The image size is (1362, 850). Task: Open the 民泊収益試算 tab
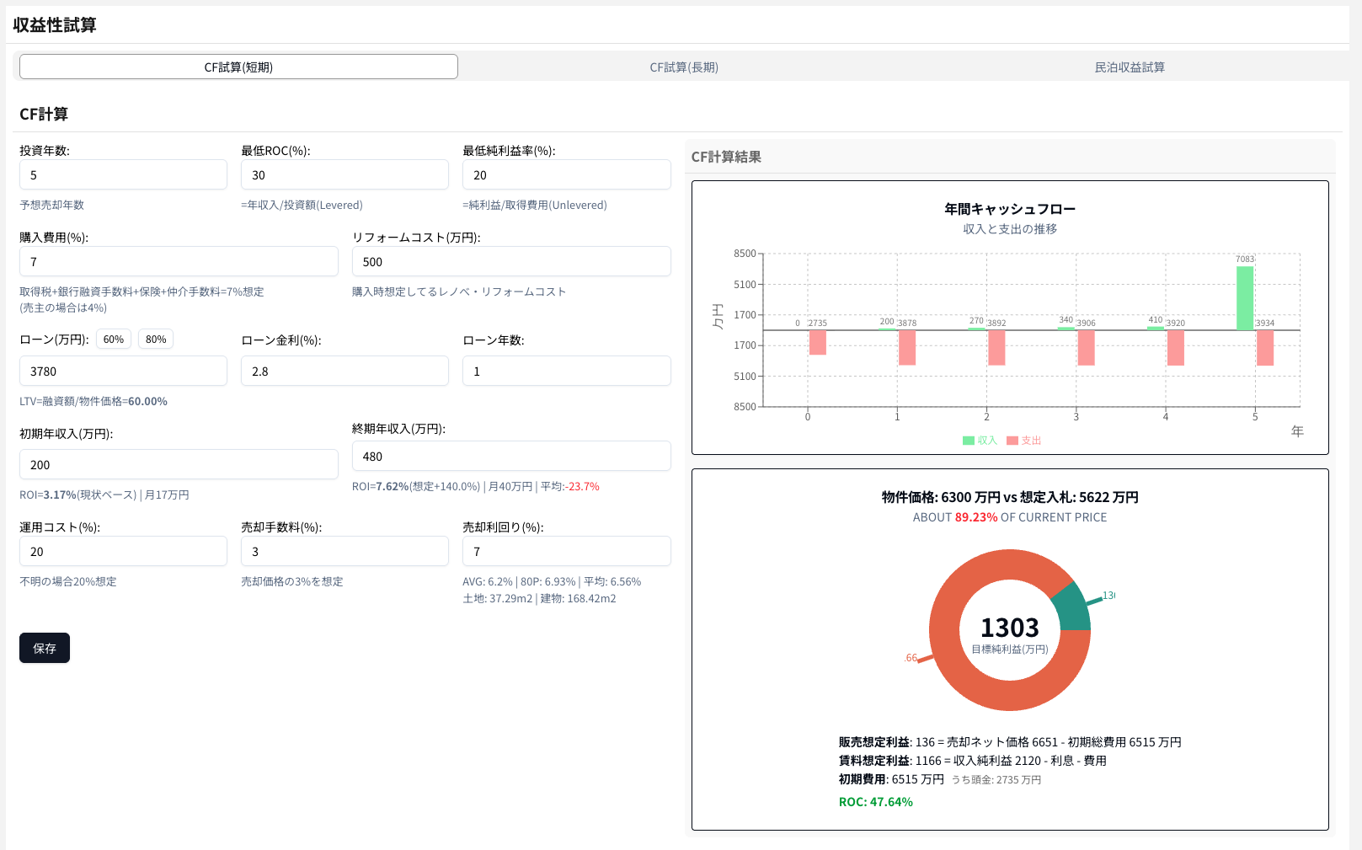click(x=1129, y=67)
